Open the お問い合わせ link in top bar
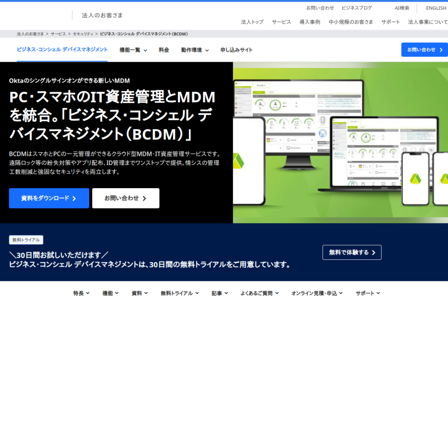Image resolution: width=448 pixels, height=448 pixels. 320,8
